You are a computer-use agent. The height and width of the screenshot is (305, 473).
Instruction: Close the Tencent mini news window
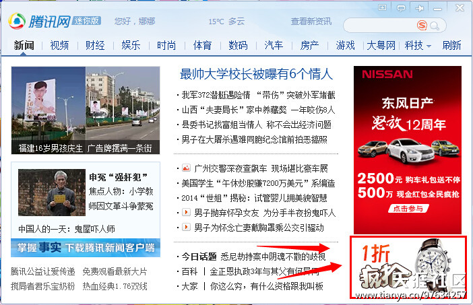(x=460, y=7)
